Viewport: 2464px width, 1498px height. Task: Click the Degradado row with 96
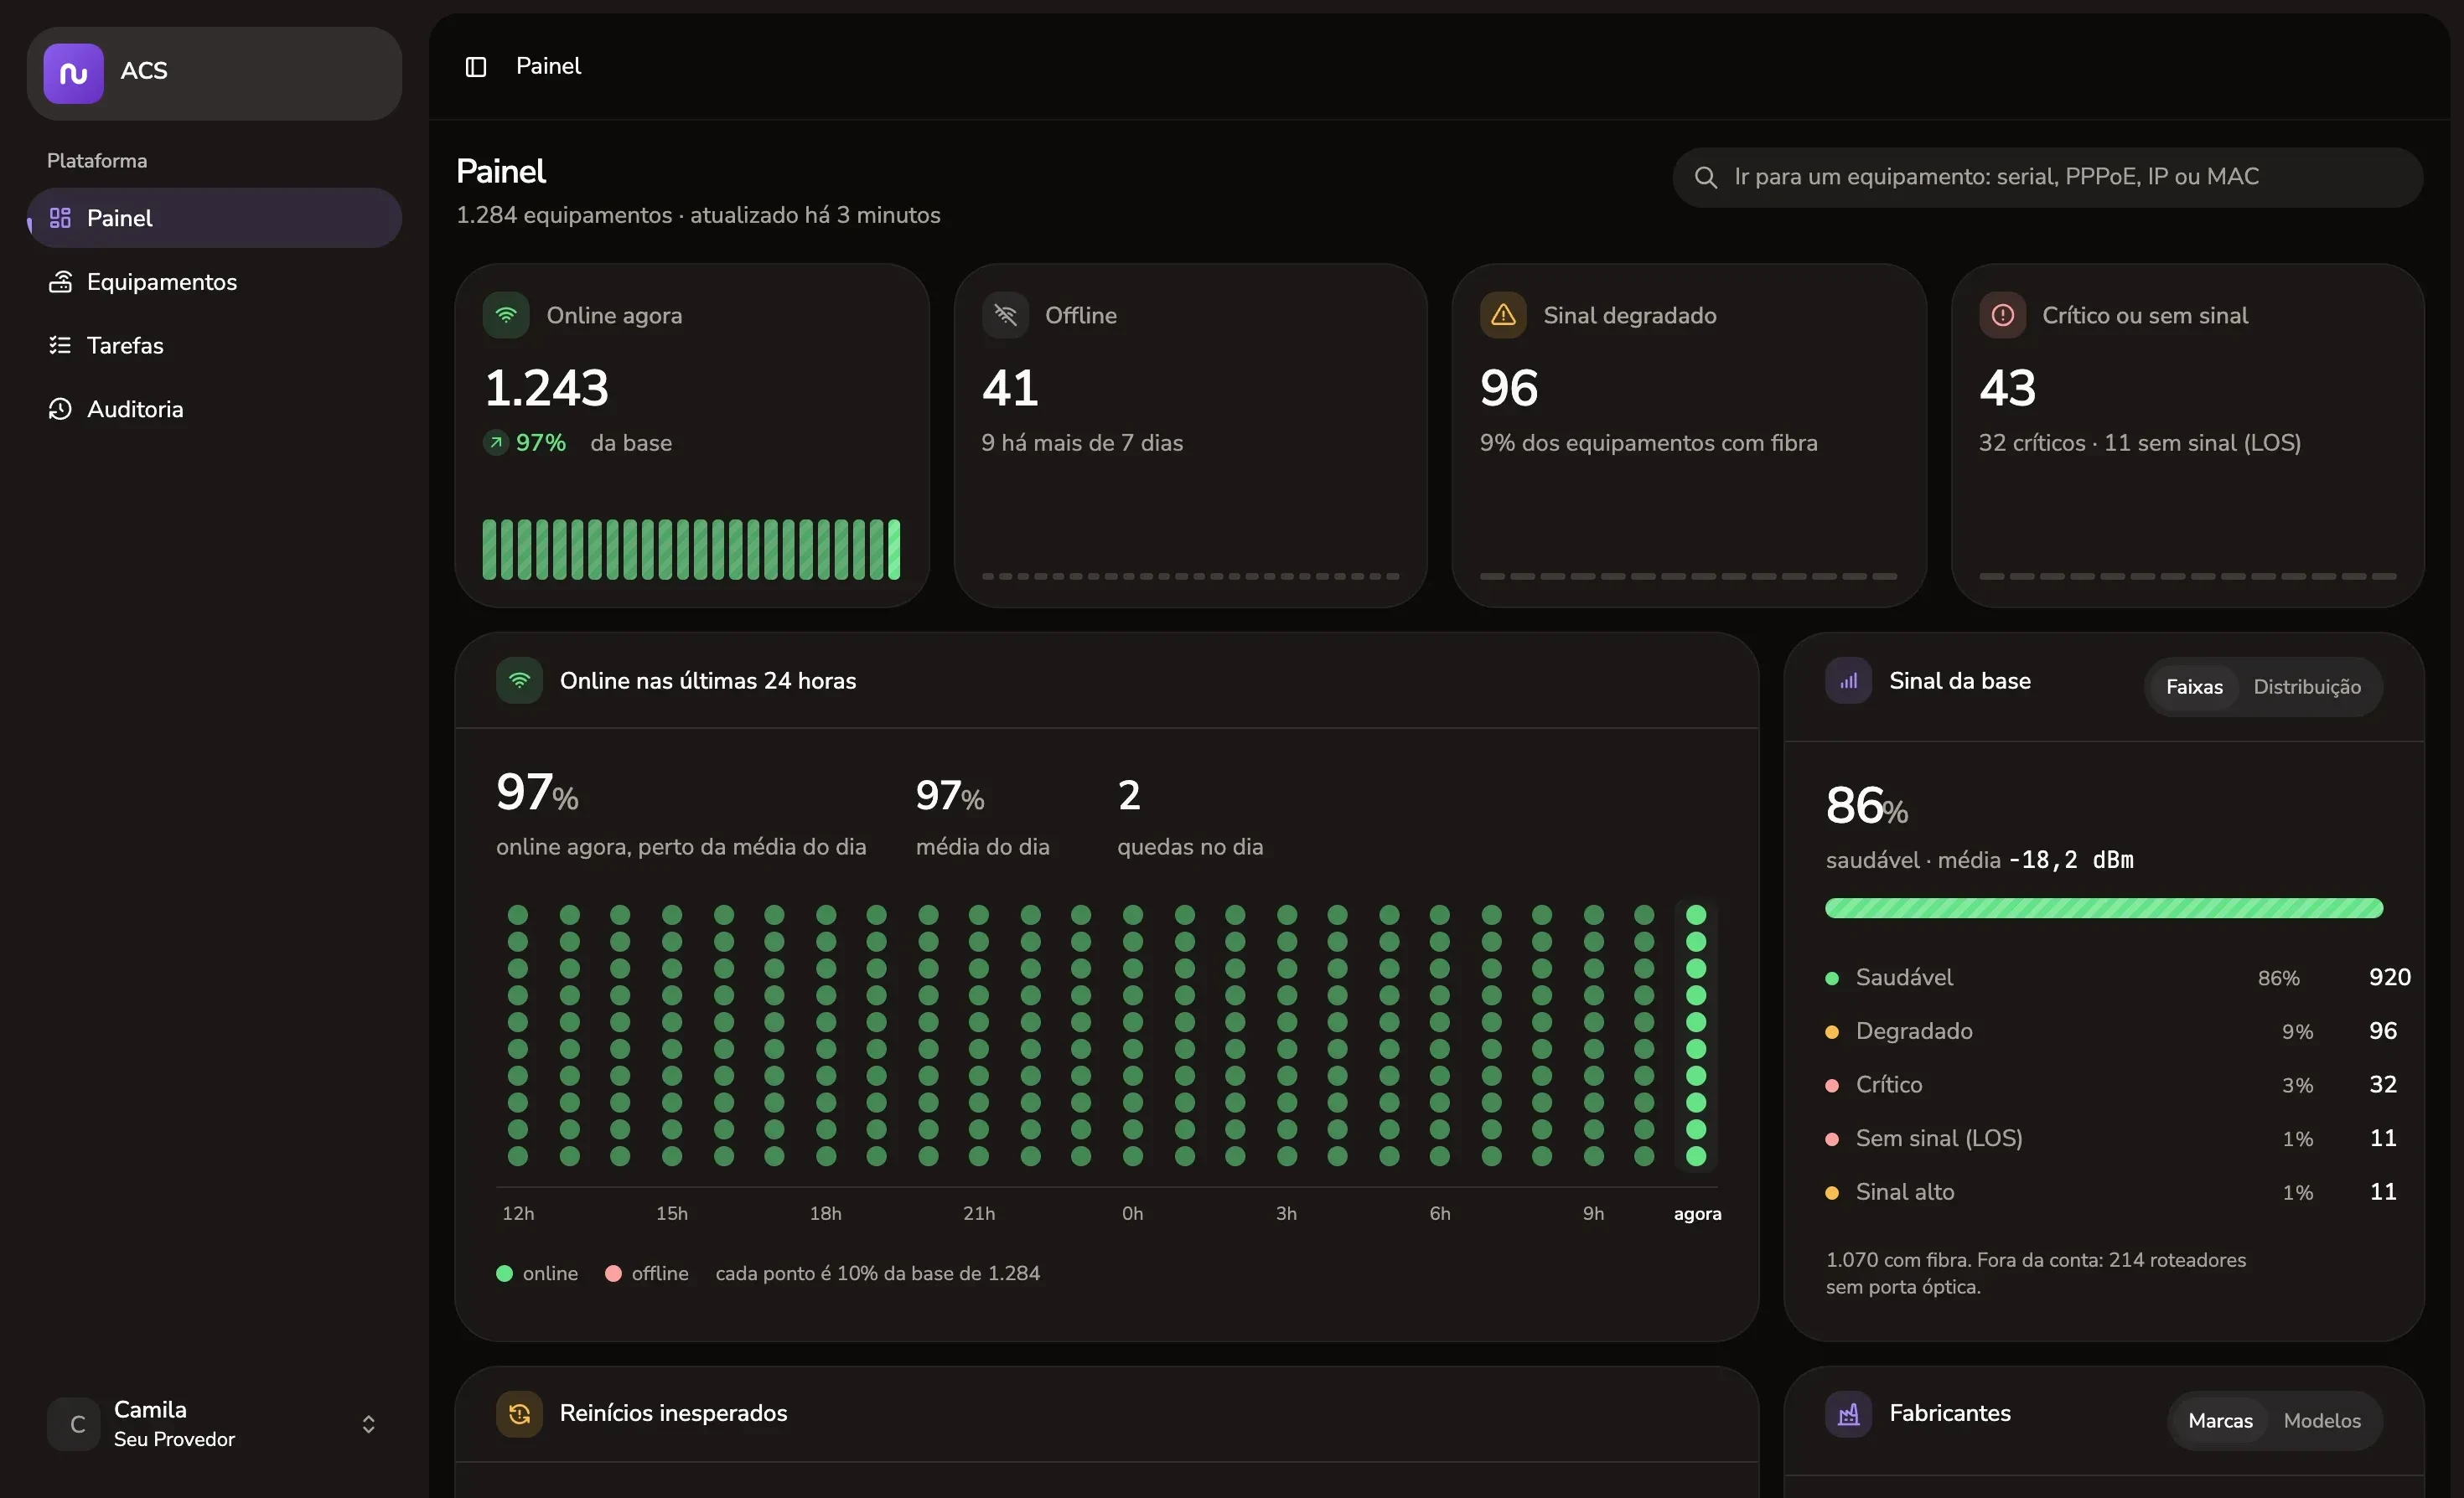[2111, 1031]
